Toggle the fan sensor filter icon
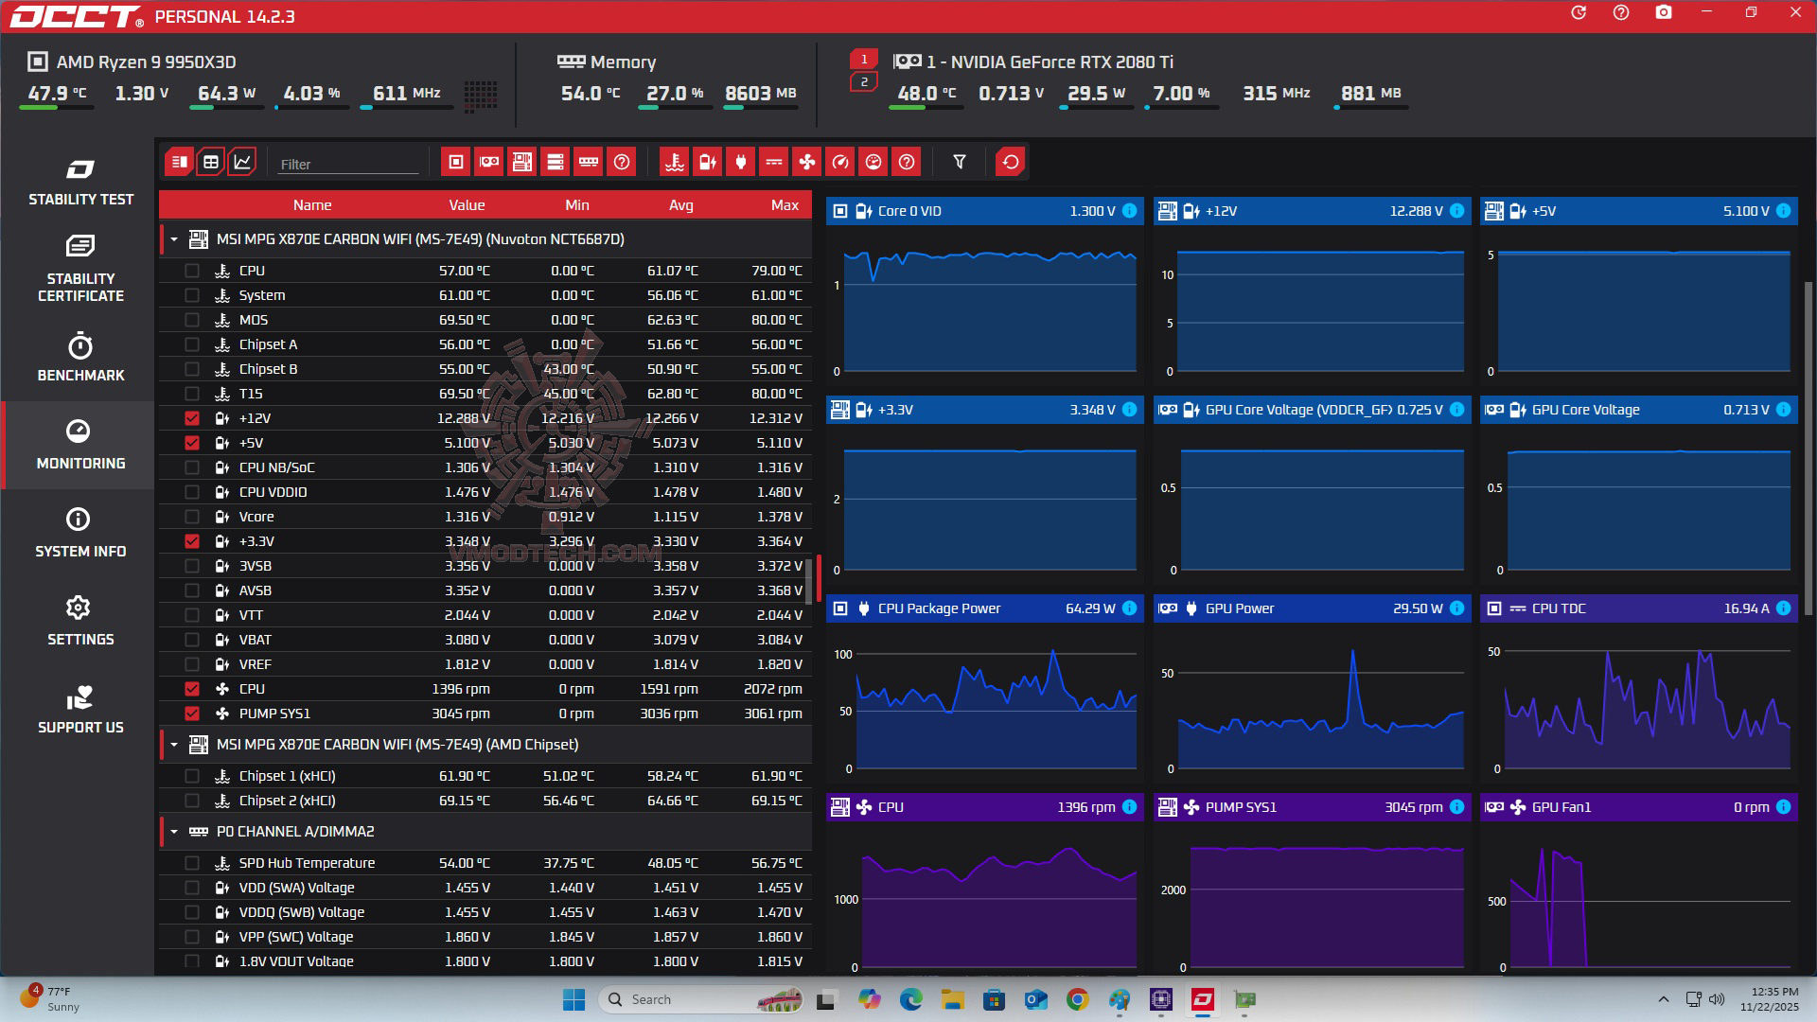Image resolution: width=1817 pixels, height=1022 pixels. (x=806, y=162)
